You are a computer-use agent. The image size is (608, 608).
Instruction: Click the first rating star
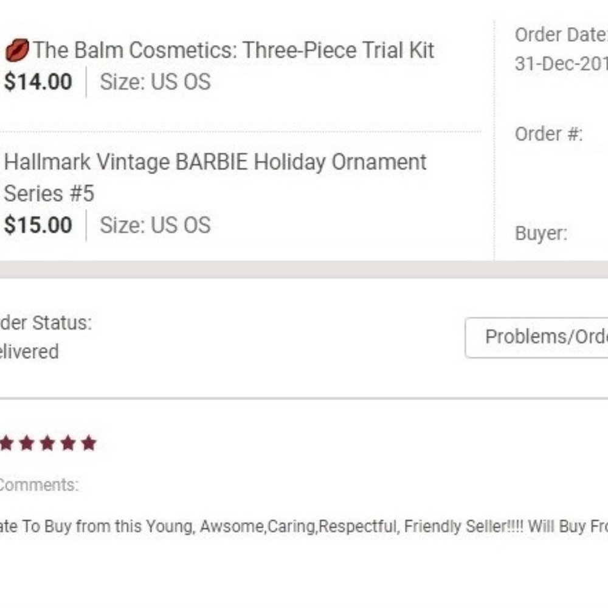[6, 443]
